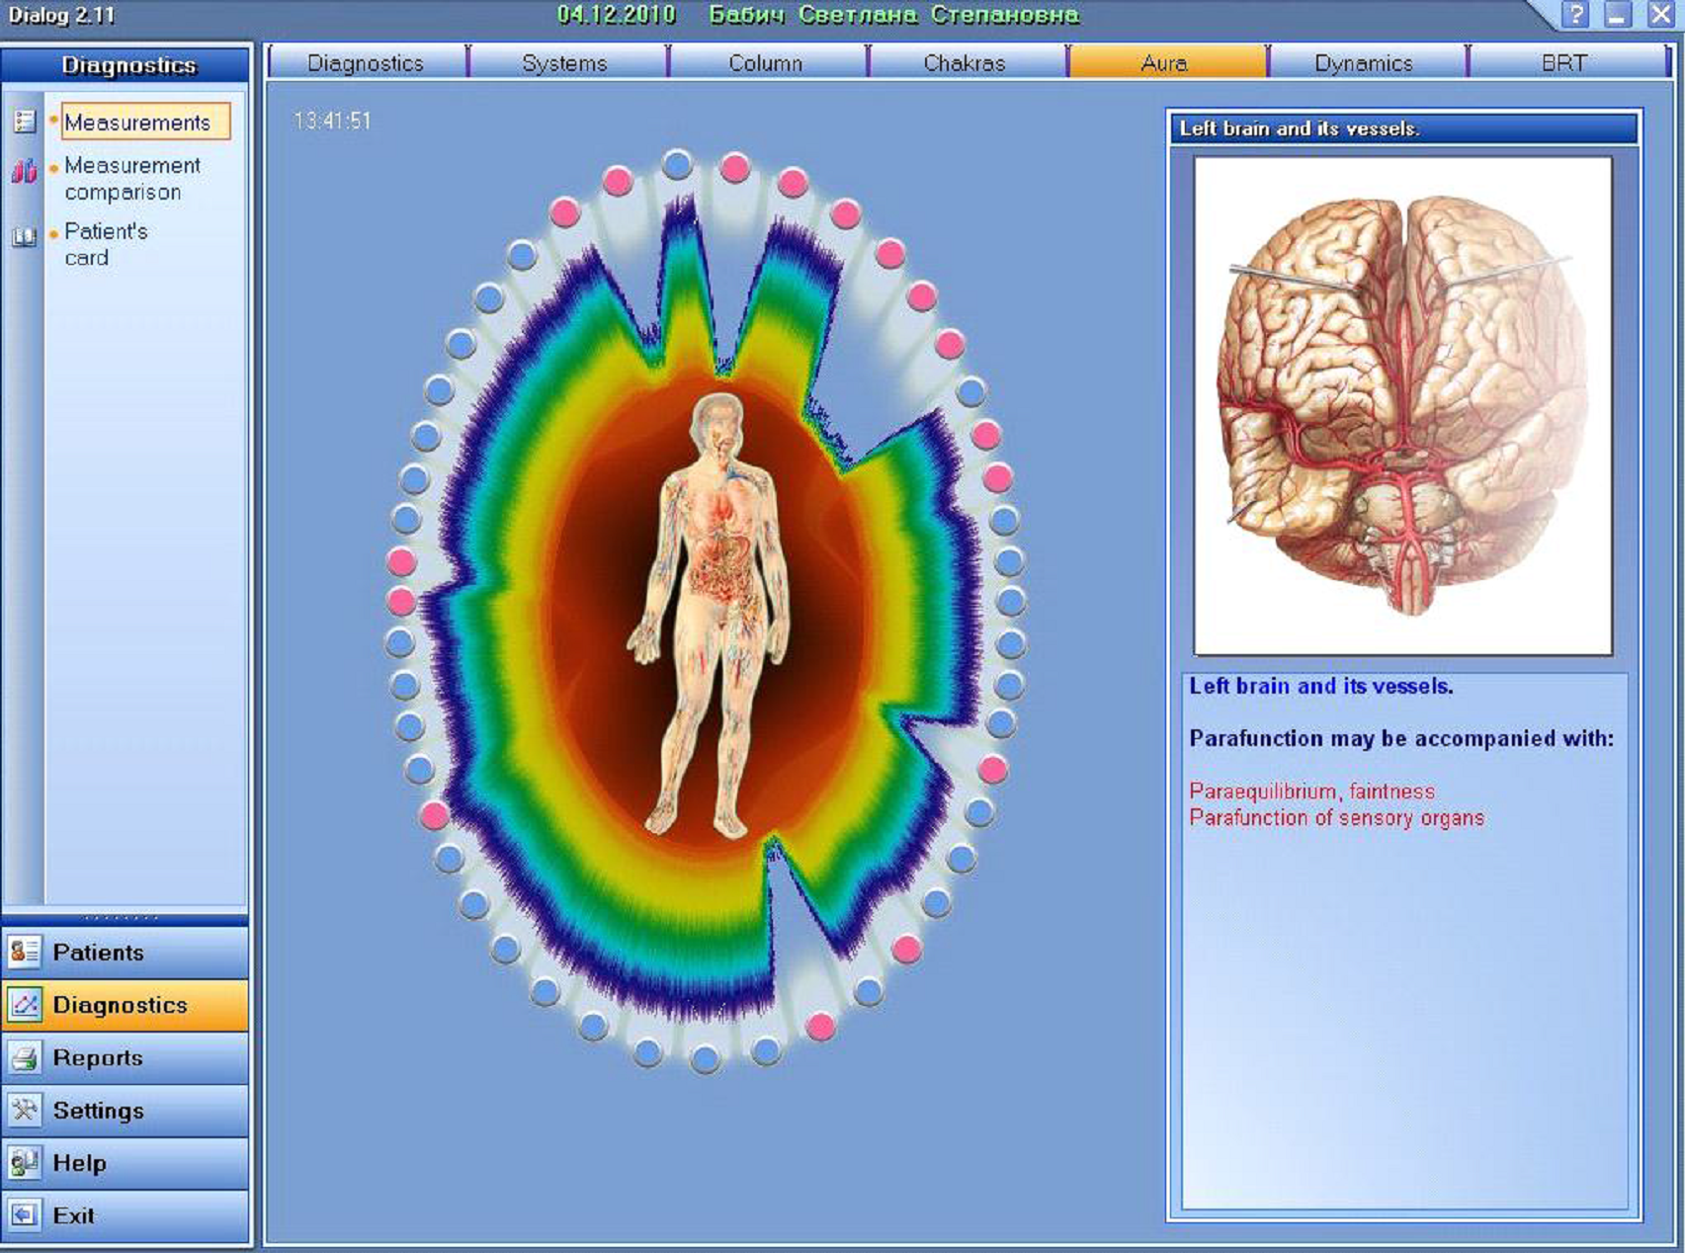Minimize the Dialog window
Viewport: 1685px width, 1253px height.
tap(1618, 15)
